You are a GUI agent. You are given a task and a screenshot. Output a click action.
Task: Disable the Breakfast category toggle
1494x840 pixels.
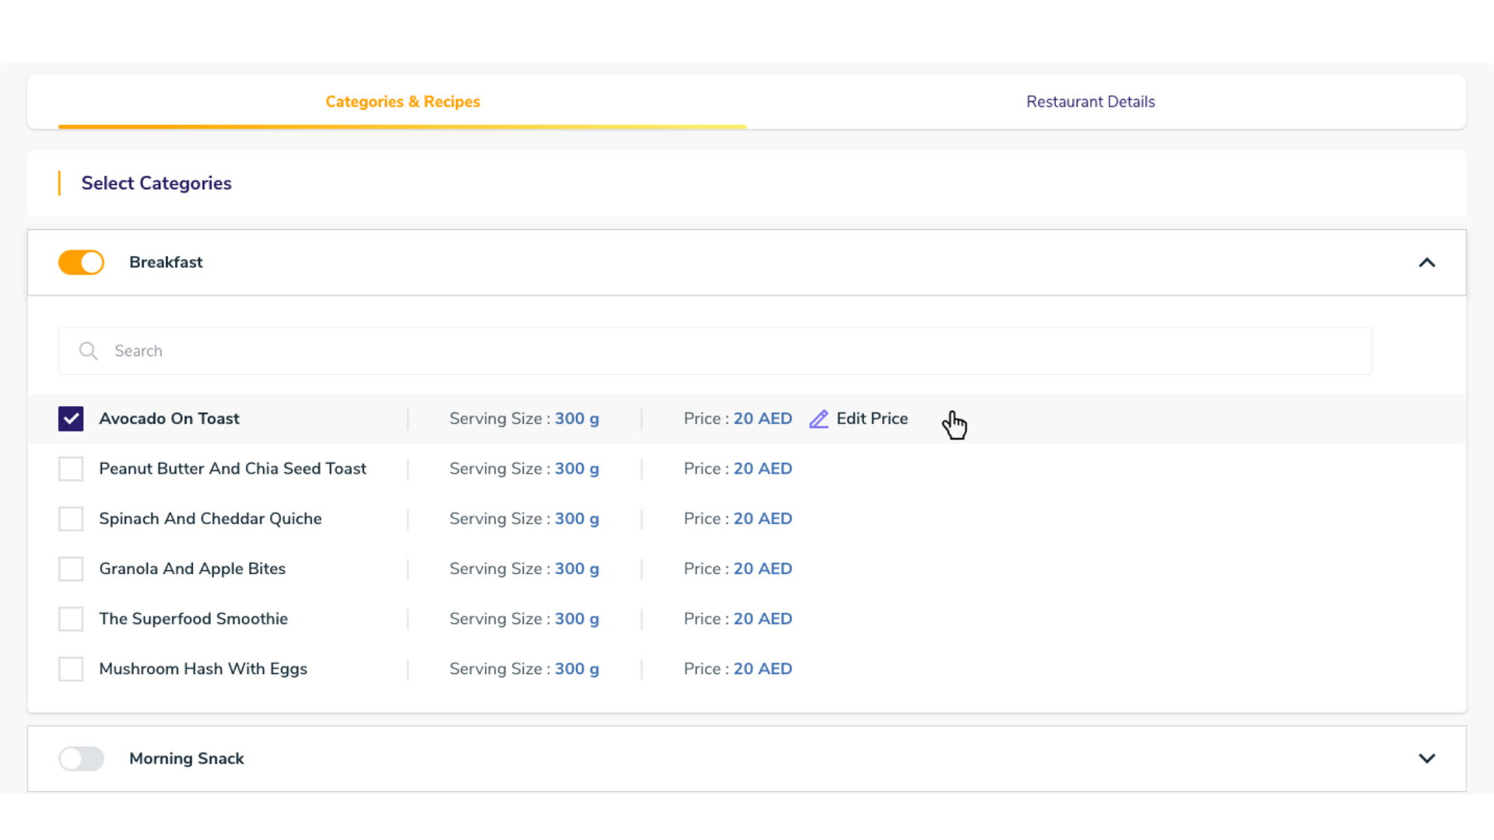[x=81, y=262]
